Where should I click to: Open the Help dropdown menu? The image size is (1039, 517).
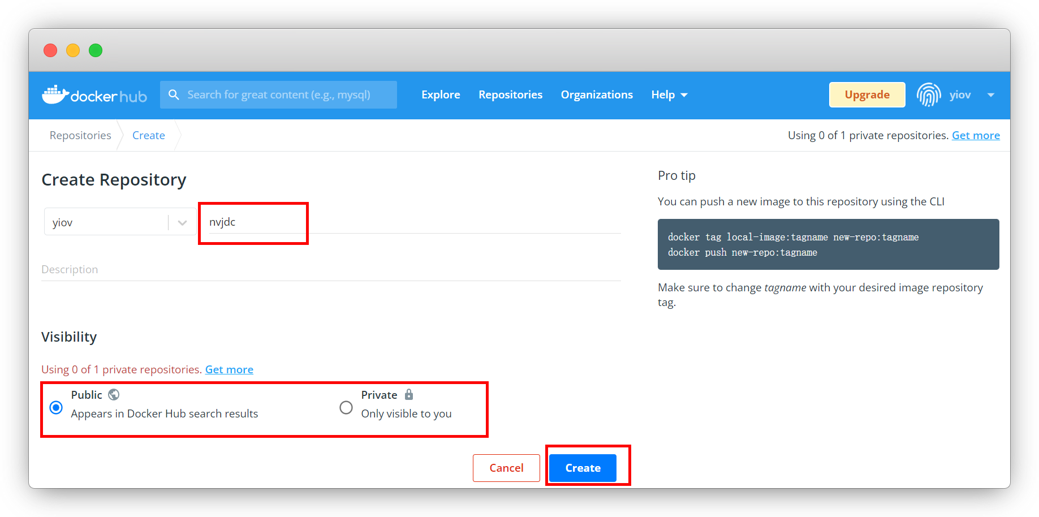pos(669,95)
